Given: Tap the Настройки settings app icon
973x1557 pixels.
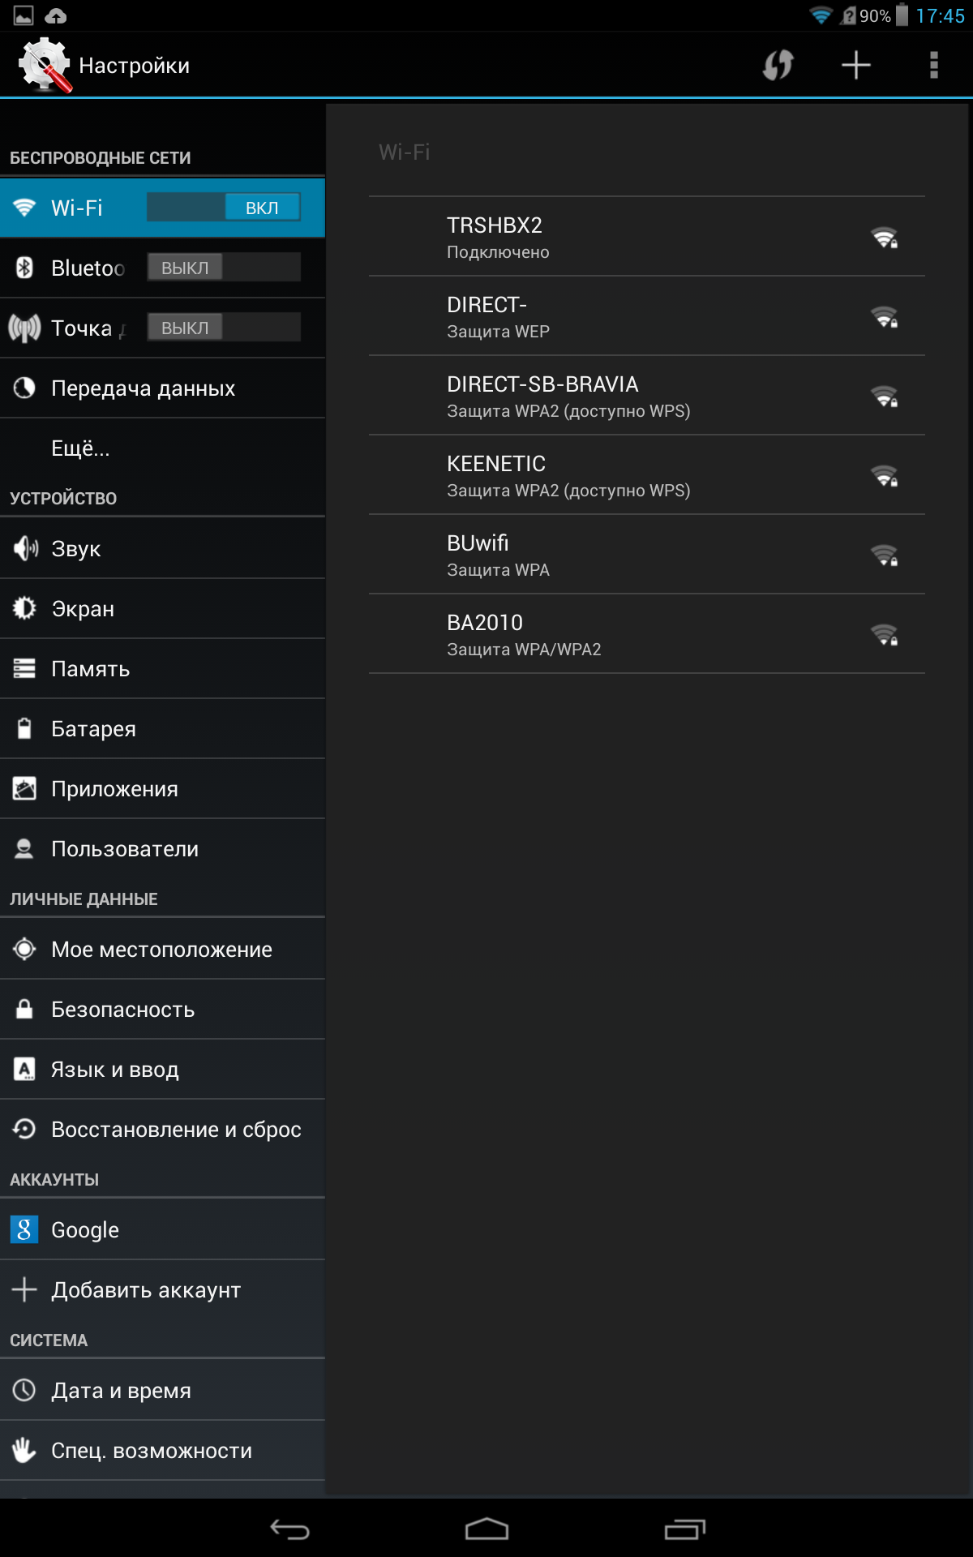Looking at the screenshot, I should tap(45, 65).
